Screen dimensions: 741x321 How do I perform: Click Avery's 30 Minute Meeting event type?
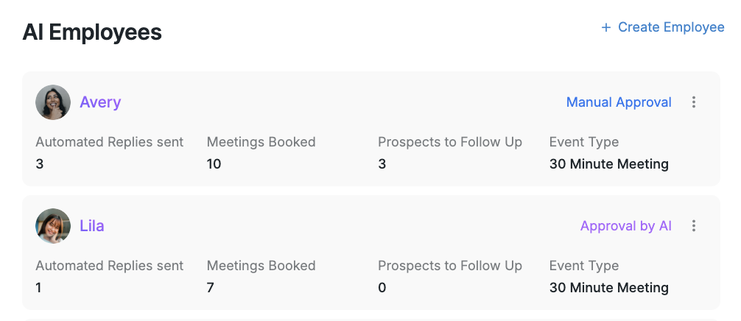click(x=609, y=164)
